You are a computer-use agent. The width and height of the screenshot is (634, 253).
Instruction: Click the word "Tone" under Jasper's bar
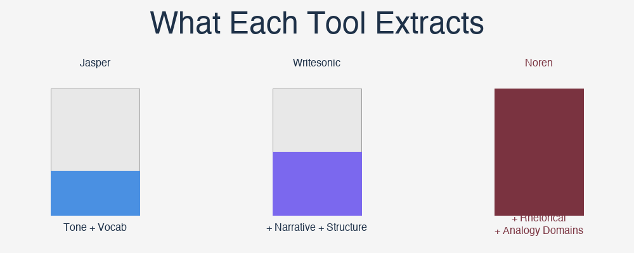[75, 227]
